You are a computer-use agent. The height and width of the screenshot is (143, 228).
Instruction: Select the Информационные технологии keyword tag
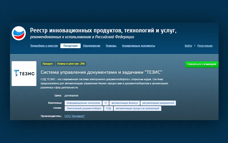(83, 103)
